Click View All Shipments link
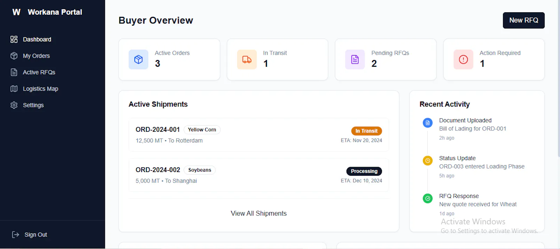Viewport: 560px width, 249px height. click(x=259, y=213)
